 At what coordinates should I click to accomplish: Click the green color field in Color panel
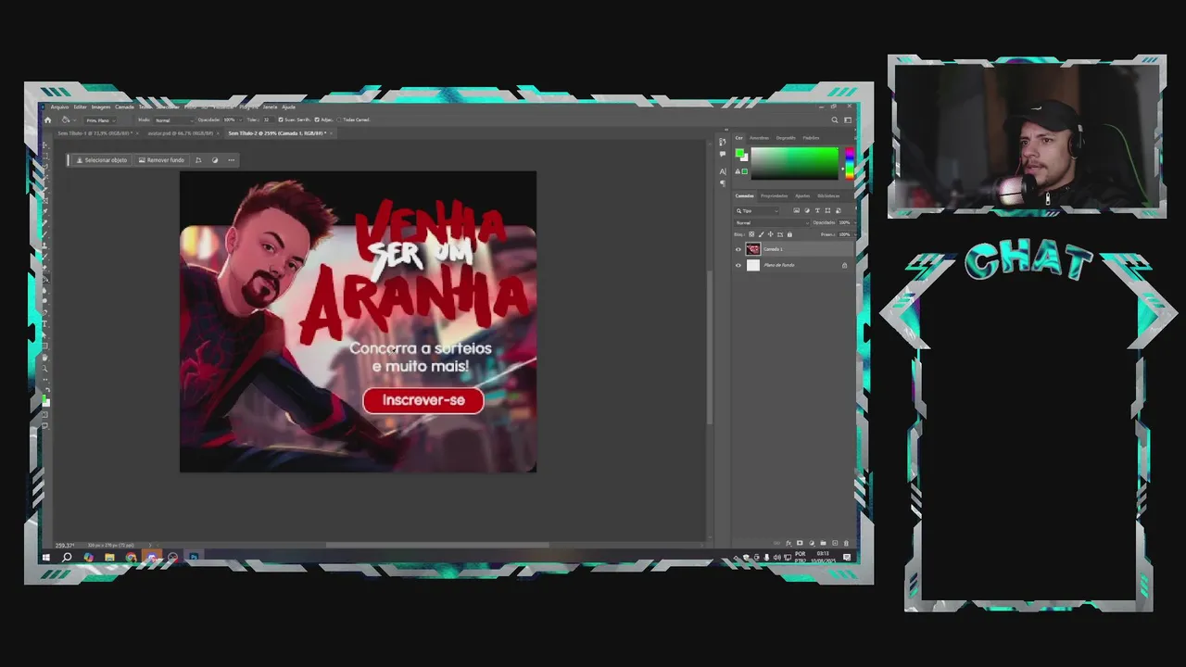click(795, 163)
